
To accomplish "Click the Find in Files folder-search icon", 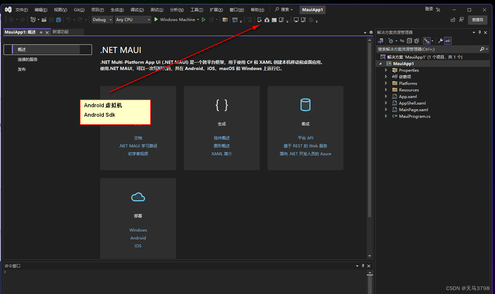I will pos(225,20).
